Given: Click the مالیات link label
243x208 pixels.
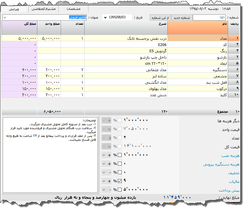Looking at the screenshot, I should pos(234,181).
